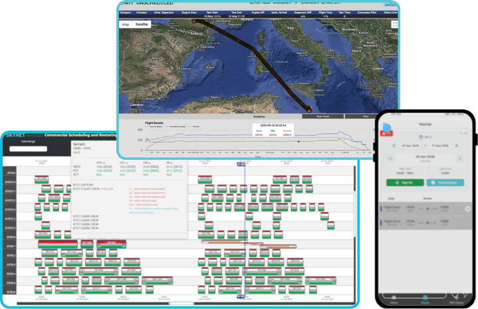Click the red alert badge on phone
The height and width of the screenshot is (309, 478).
click(x=386, y=133)
